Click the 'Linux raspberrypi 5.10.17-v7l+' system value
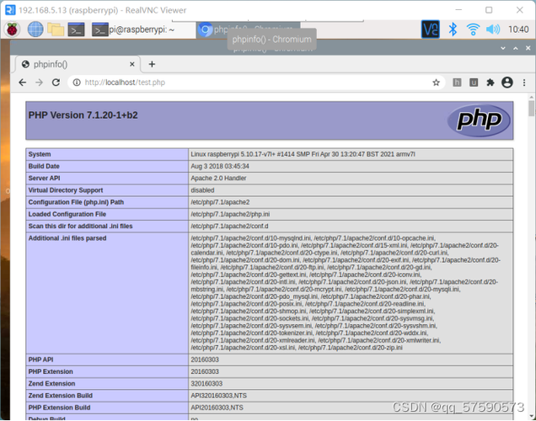Image resolution: width=536 pixels, height=421 pixels. (303, 154)
